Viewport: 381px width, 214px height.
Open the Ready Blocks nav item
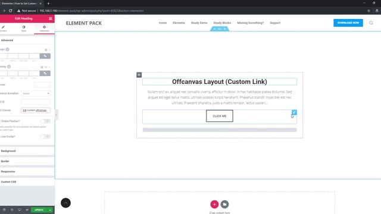[x=222, y=23]
